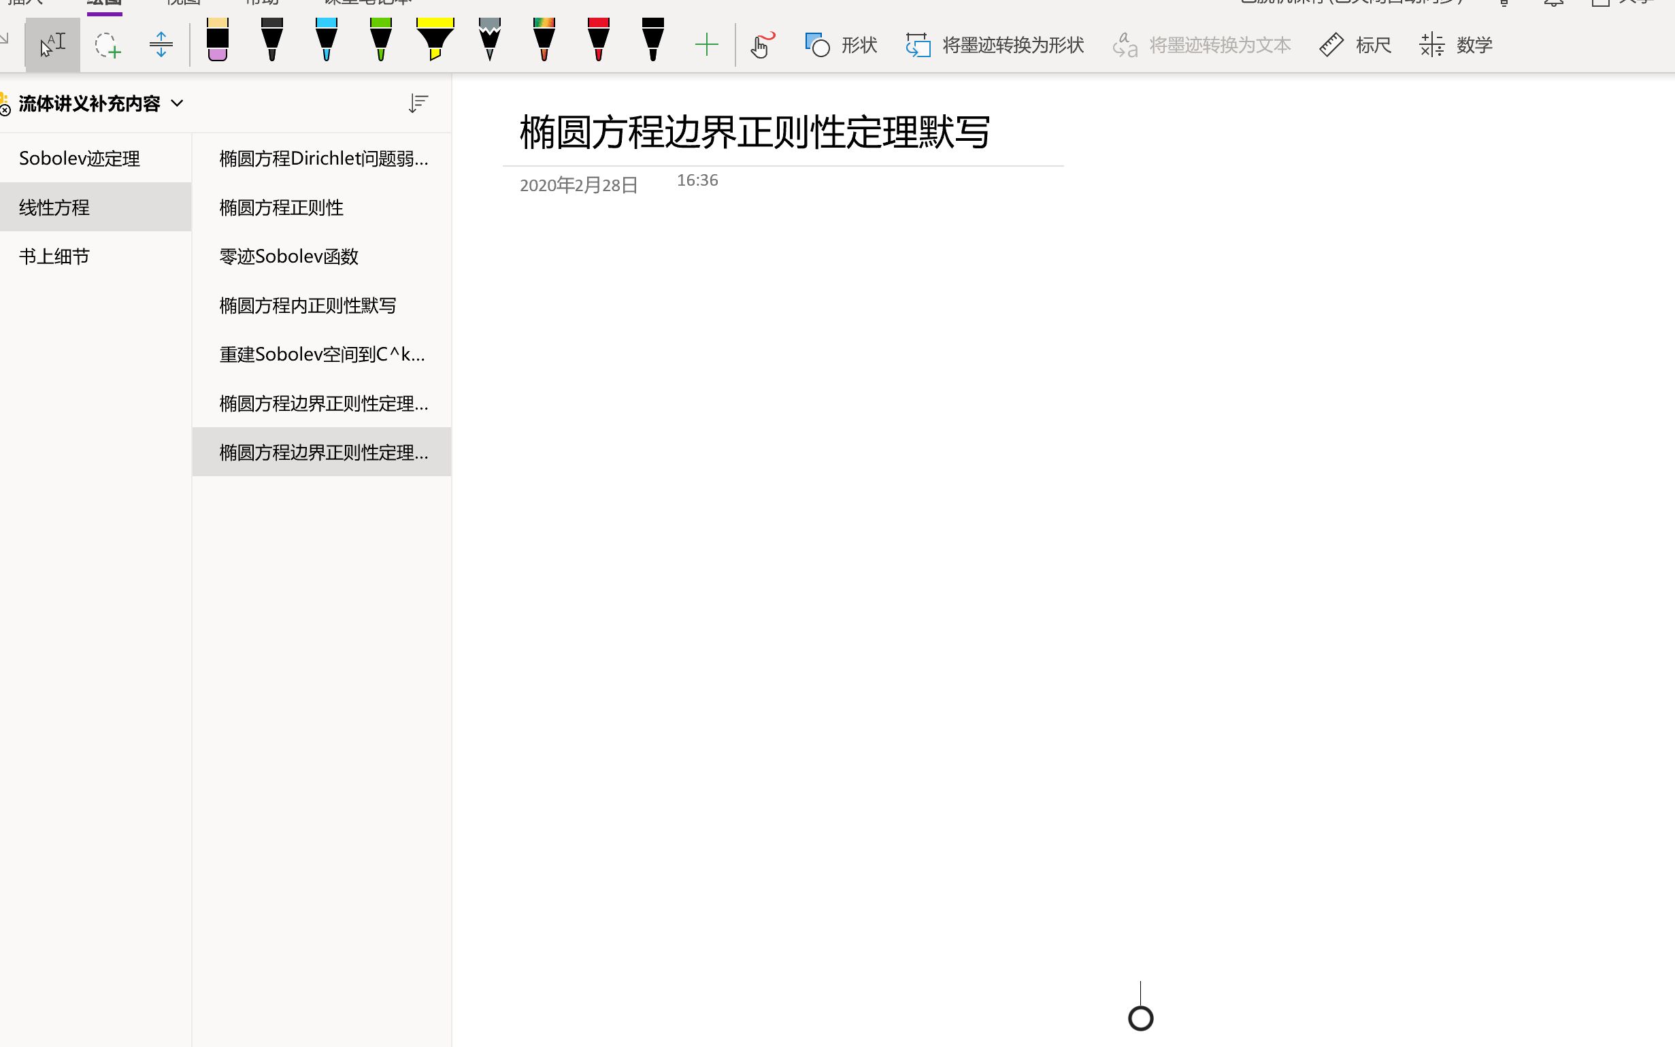The width and height of the screenshot is (1675, 1047).
Task: Select the 线性方程 section
Action: point(95,207)
